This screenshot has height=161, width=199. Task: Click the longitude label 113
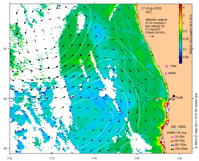point(52,158)
